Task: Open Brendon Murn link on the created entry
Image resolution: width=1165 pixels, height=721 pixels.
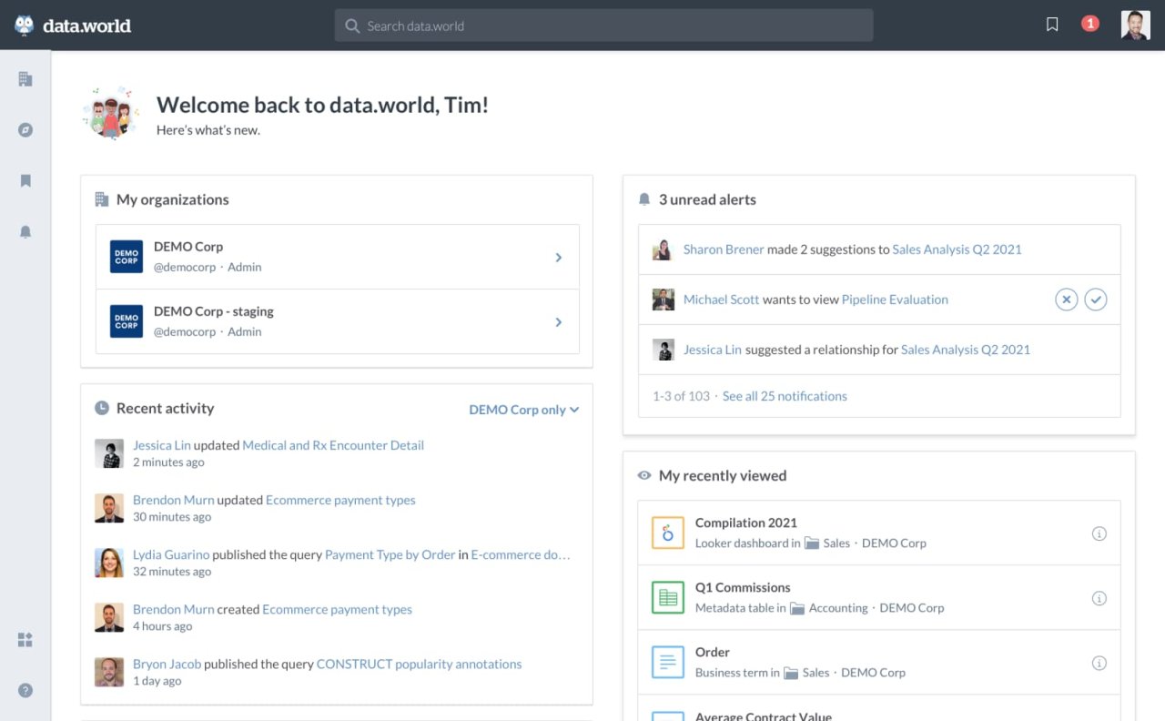Action: pos(174,609)
